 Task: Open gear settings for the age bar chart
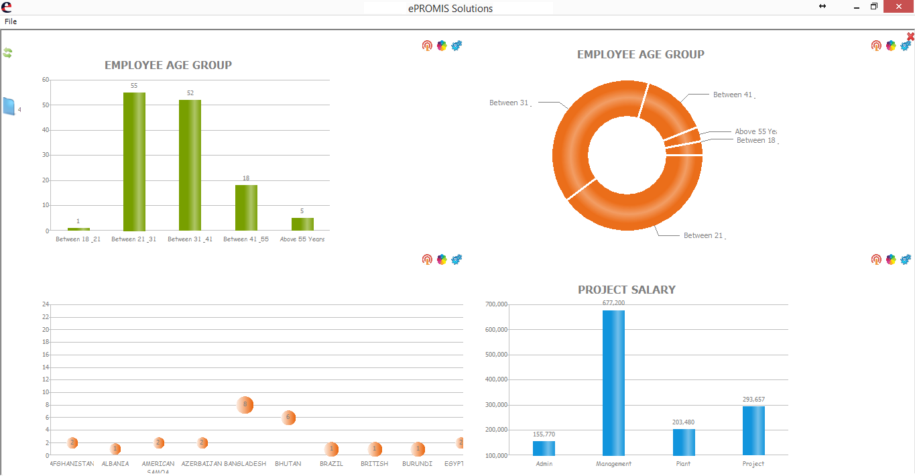tap(456, 46)
